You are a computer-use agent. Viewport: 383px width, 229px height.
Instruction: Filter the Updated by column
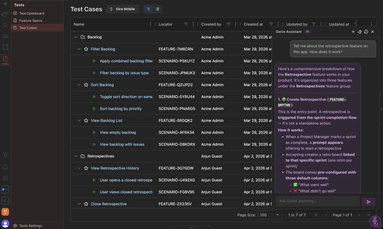point(314,24)
